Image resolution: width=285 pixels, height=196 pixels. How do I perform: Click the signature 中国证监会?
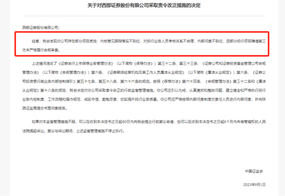pyautogui.click(x=263, y=172)
